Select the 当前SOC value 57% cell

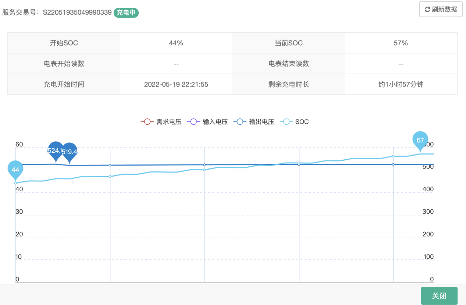click(401, 43)
